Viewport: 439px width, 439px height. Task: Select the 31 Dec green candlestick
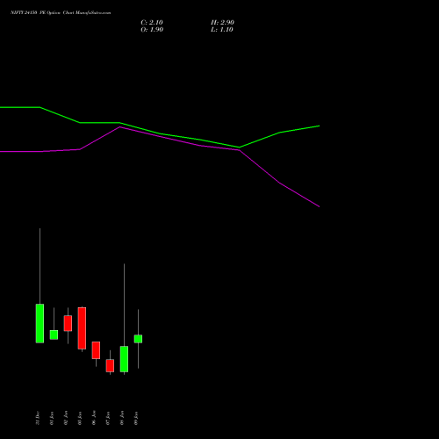point(40,323)
